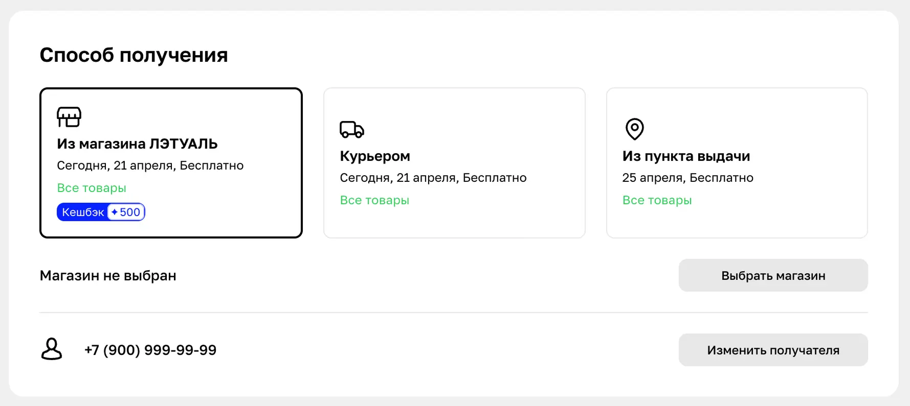Click the pickup point map pin icon
This screenshot has height=406, width=910.
click(x=634, y=129)
